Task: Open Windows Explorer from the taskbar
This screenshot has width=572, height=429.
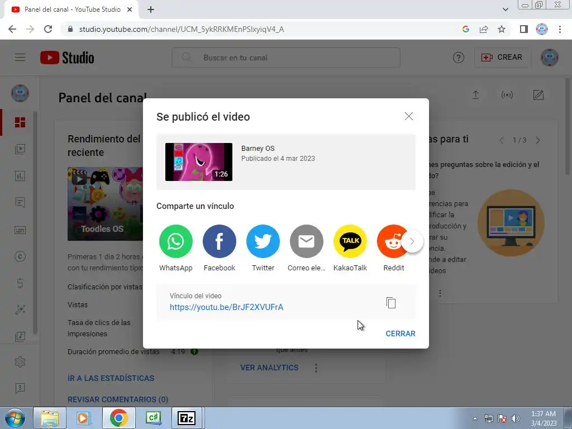Action: point(50,418)
